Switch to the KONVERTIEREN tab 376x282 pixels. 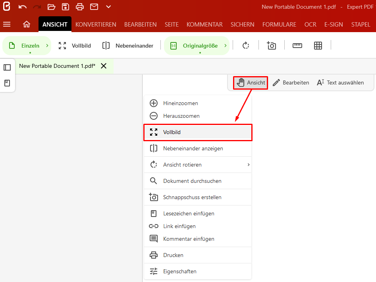pyautogui.click(x=96, y=25)
